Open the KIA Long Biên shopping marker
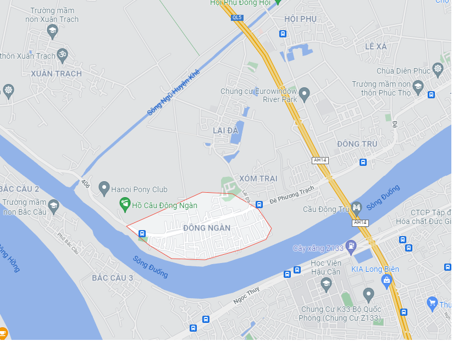Image resolution: width=453 pixels, height=341 pixels. point(386,281)
